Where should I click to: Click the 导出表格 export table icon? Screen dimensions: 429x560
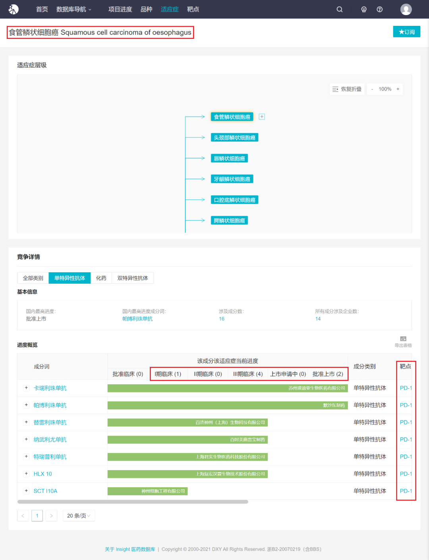403,341
